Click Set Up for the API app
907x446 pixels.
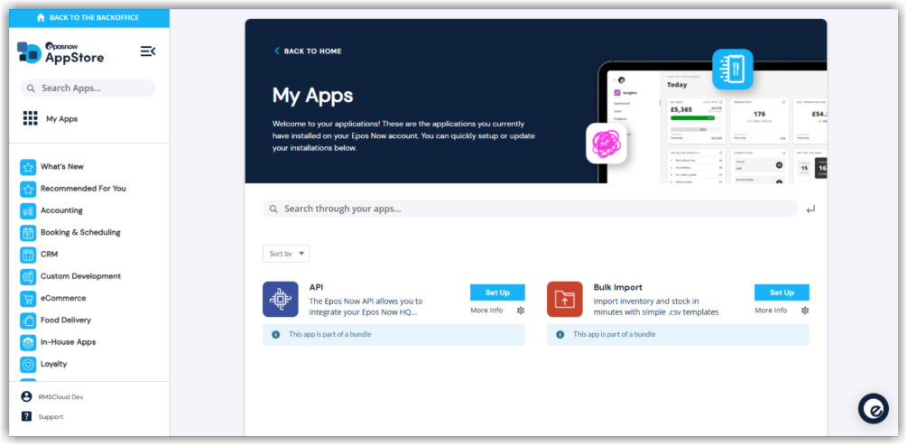(x=497, y=293)
